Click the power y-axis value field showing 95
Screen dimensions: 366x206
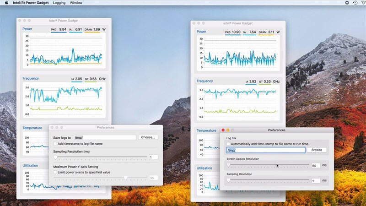[153, 178]
